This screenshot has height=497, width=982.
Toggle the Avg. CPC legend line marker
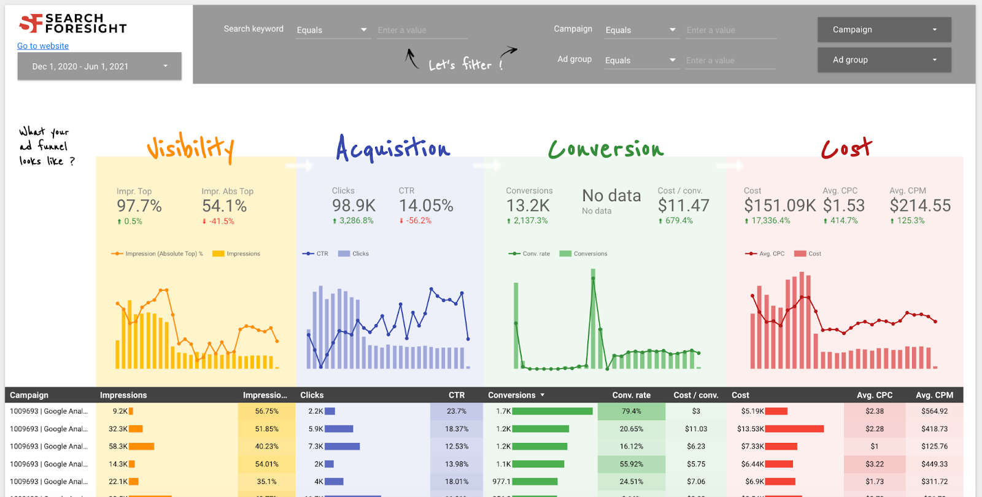click(x=751, y=253)
